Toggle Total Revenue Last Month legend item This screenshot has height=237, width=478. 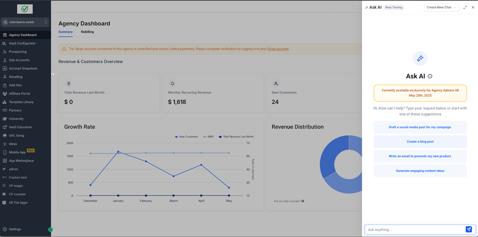click(x=236, y=136)
